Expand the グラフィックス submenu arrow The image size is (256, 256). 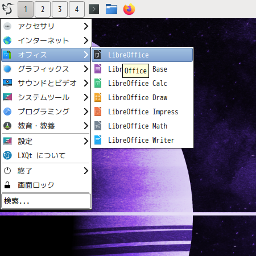coord(86,69)
